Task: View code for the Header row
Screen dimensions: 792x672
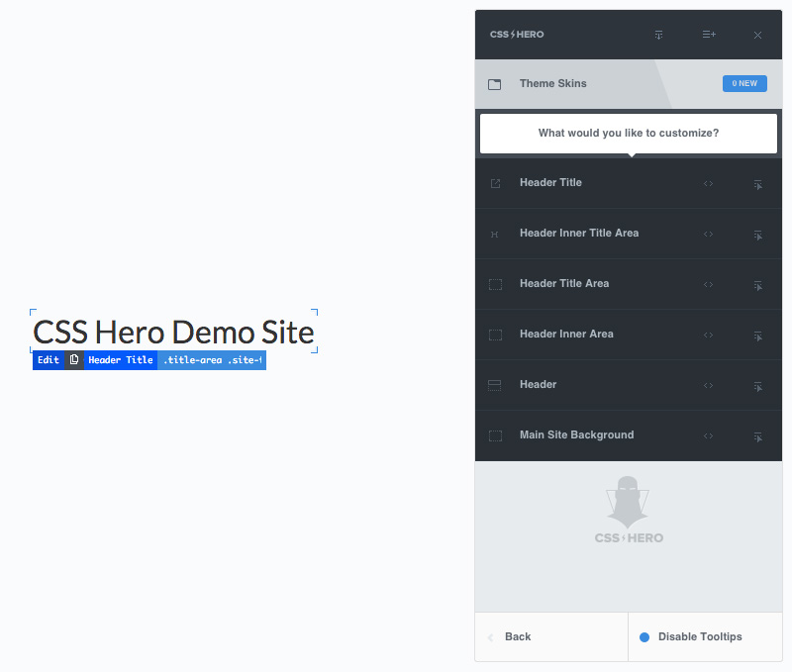Action: [708, 385]
